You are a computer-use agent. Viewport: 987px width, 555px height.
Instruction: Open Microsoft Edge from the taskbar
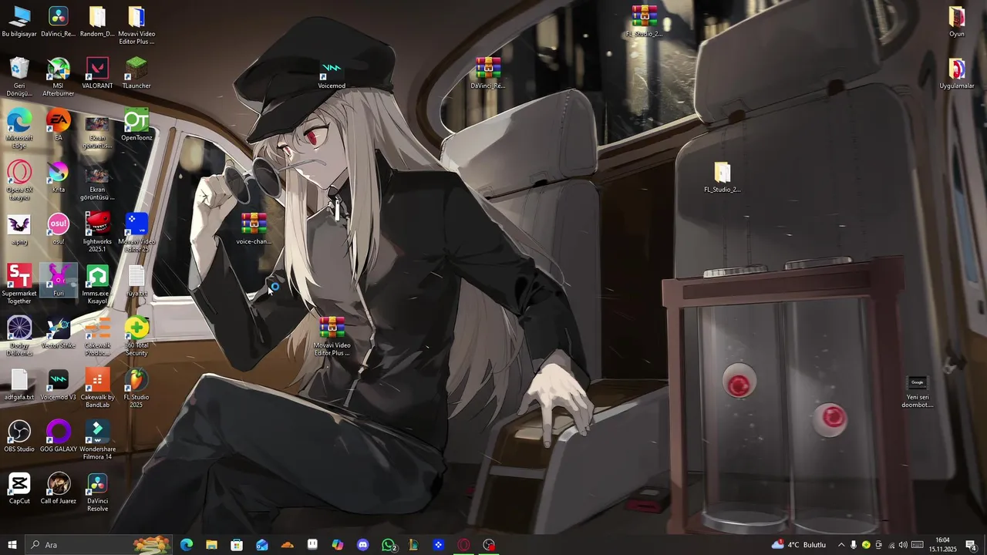[x=187, y=545]
